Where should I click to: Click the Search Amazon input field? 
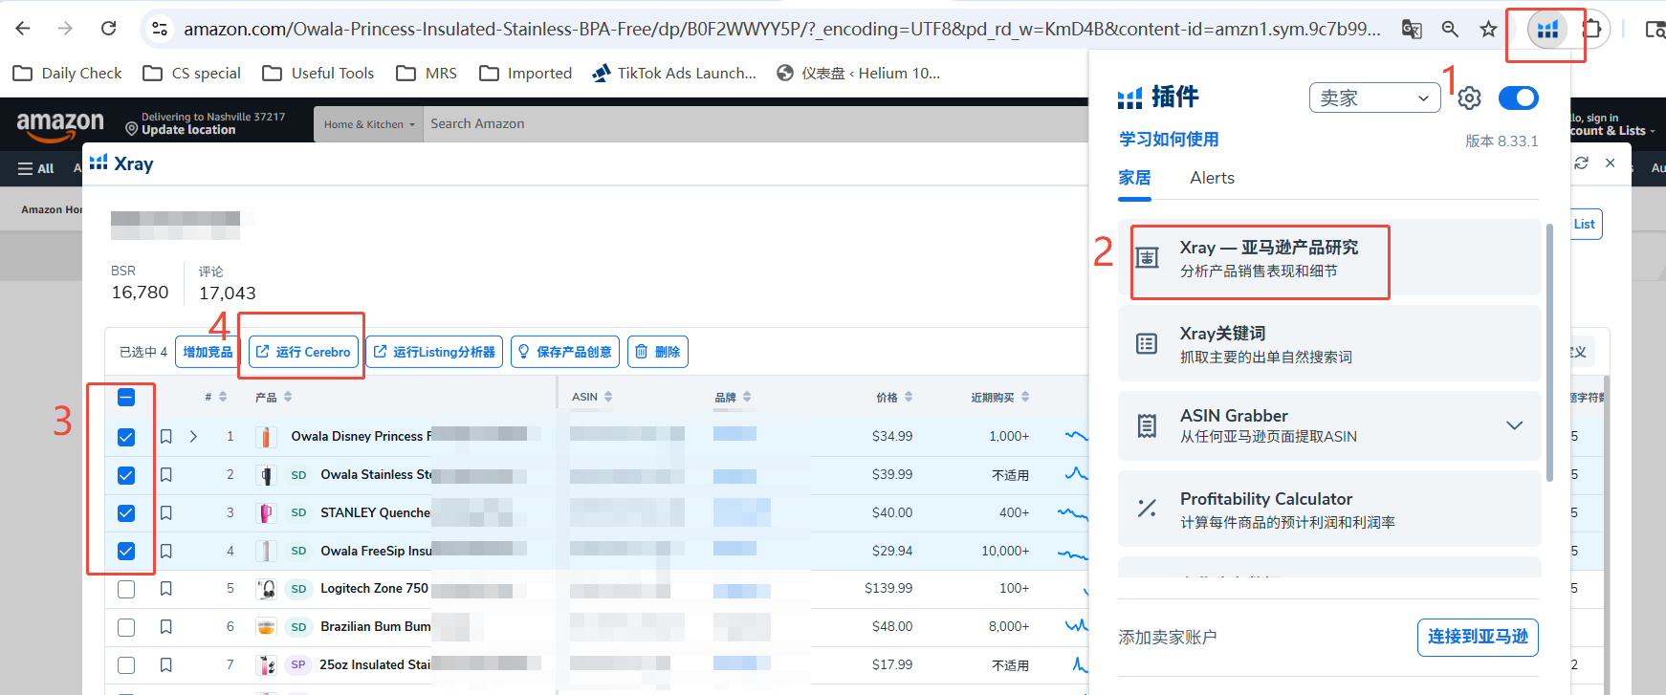pyautogui.click(x=746, y=124)
